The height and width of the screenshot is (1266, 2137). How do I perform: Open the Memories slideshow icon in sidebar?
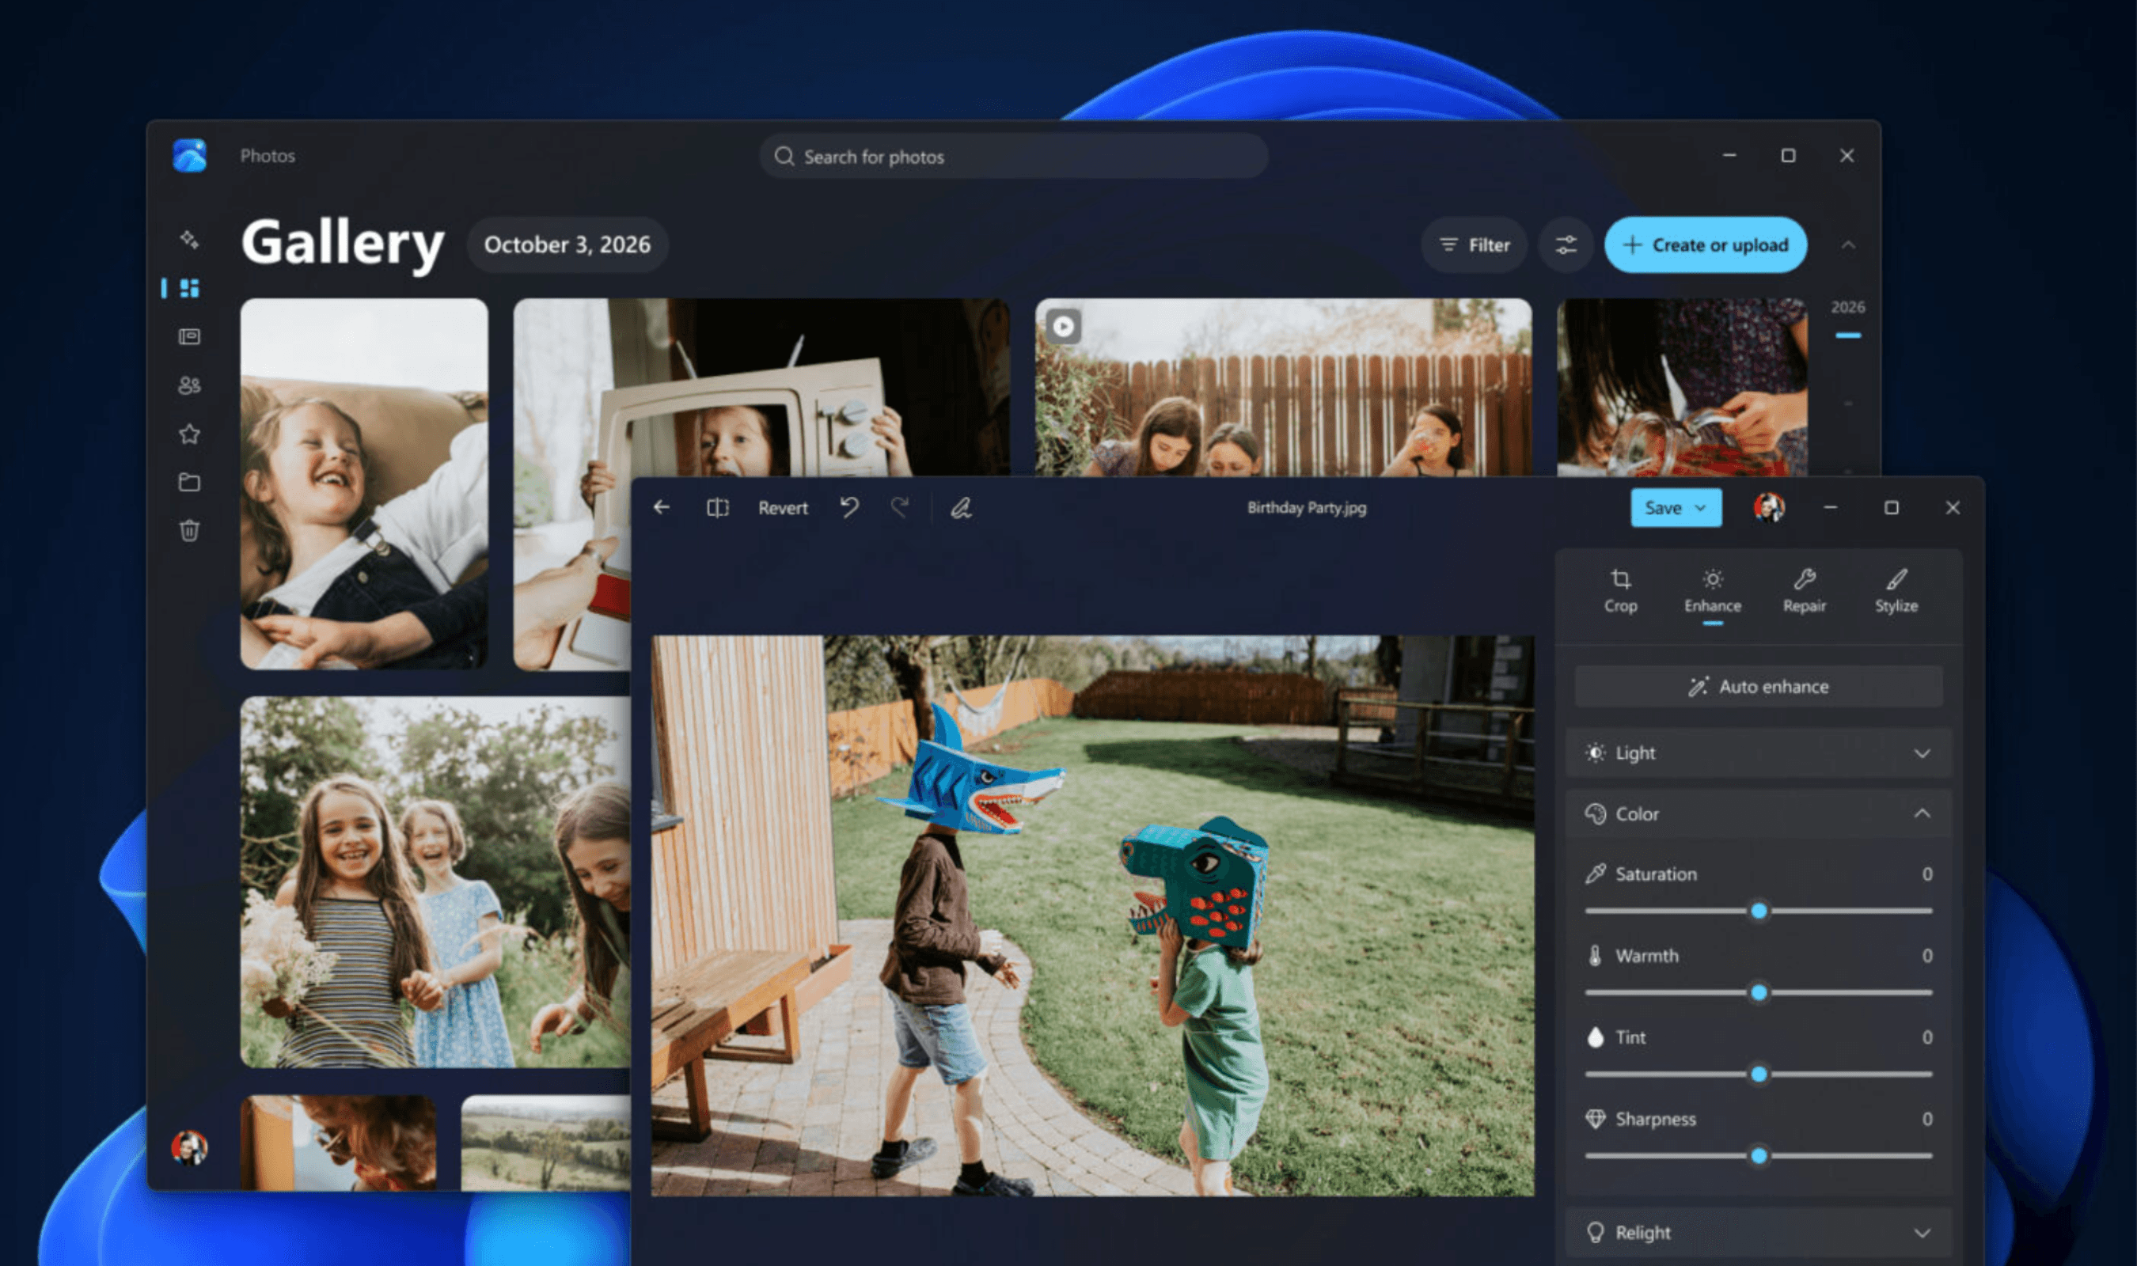click(189, 337)
